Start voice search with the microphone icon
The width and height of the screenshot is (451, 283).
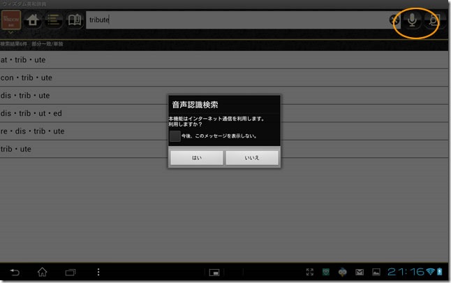coord(412,20)
